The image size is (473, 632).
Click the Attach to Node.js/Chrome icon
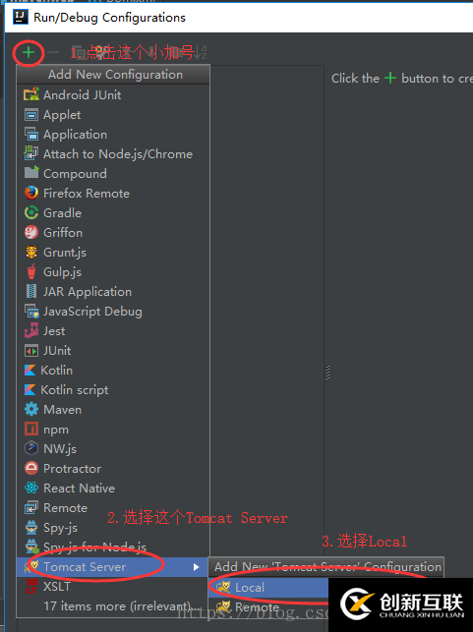pos(31,153)
